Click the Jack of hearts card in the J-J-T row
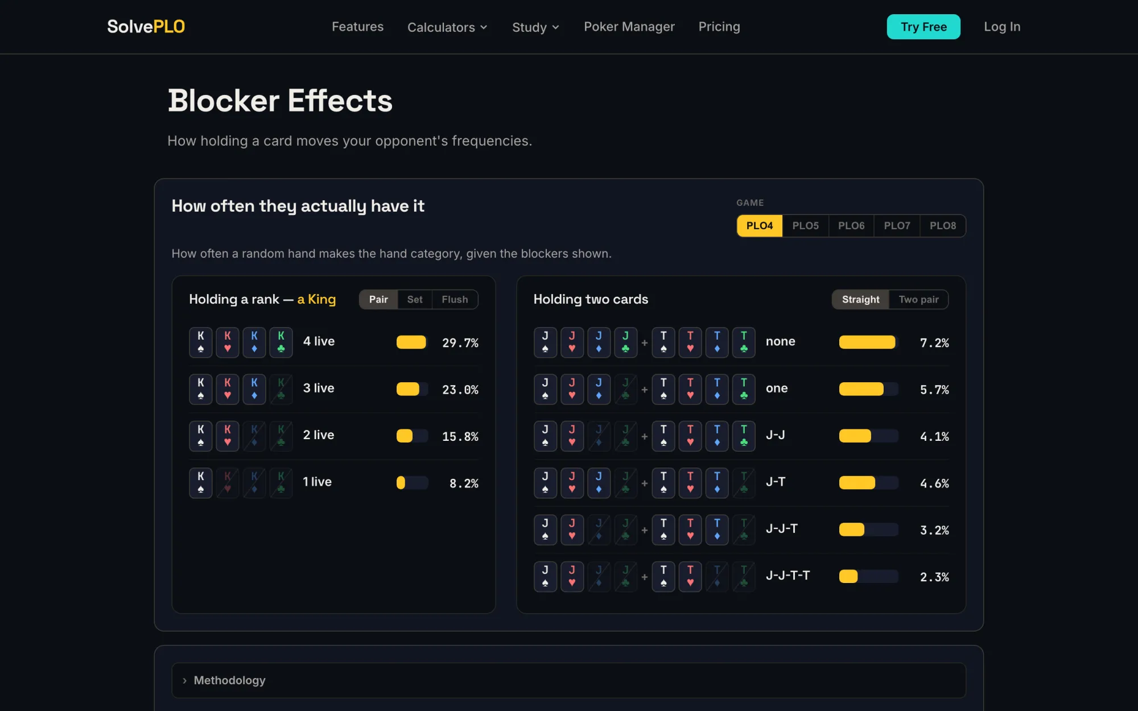 [x=572, y=530]
